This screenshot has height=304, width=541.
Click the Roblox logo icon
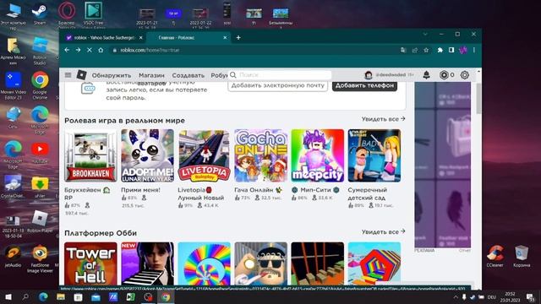tap(81, 75)
